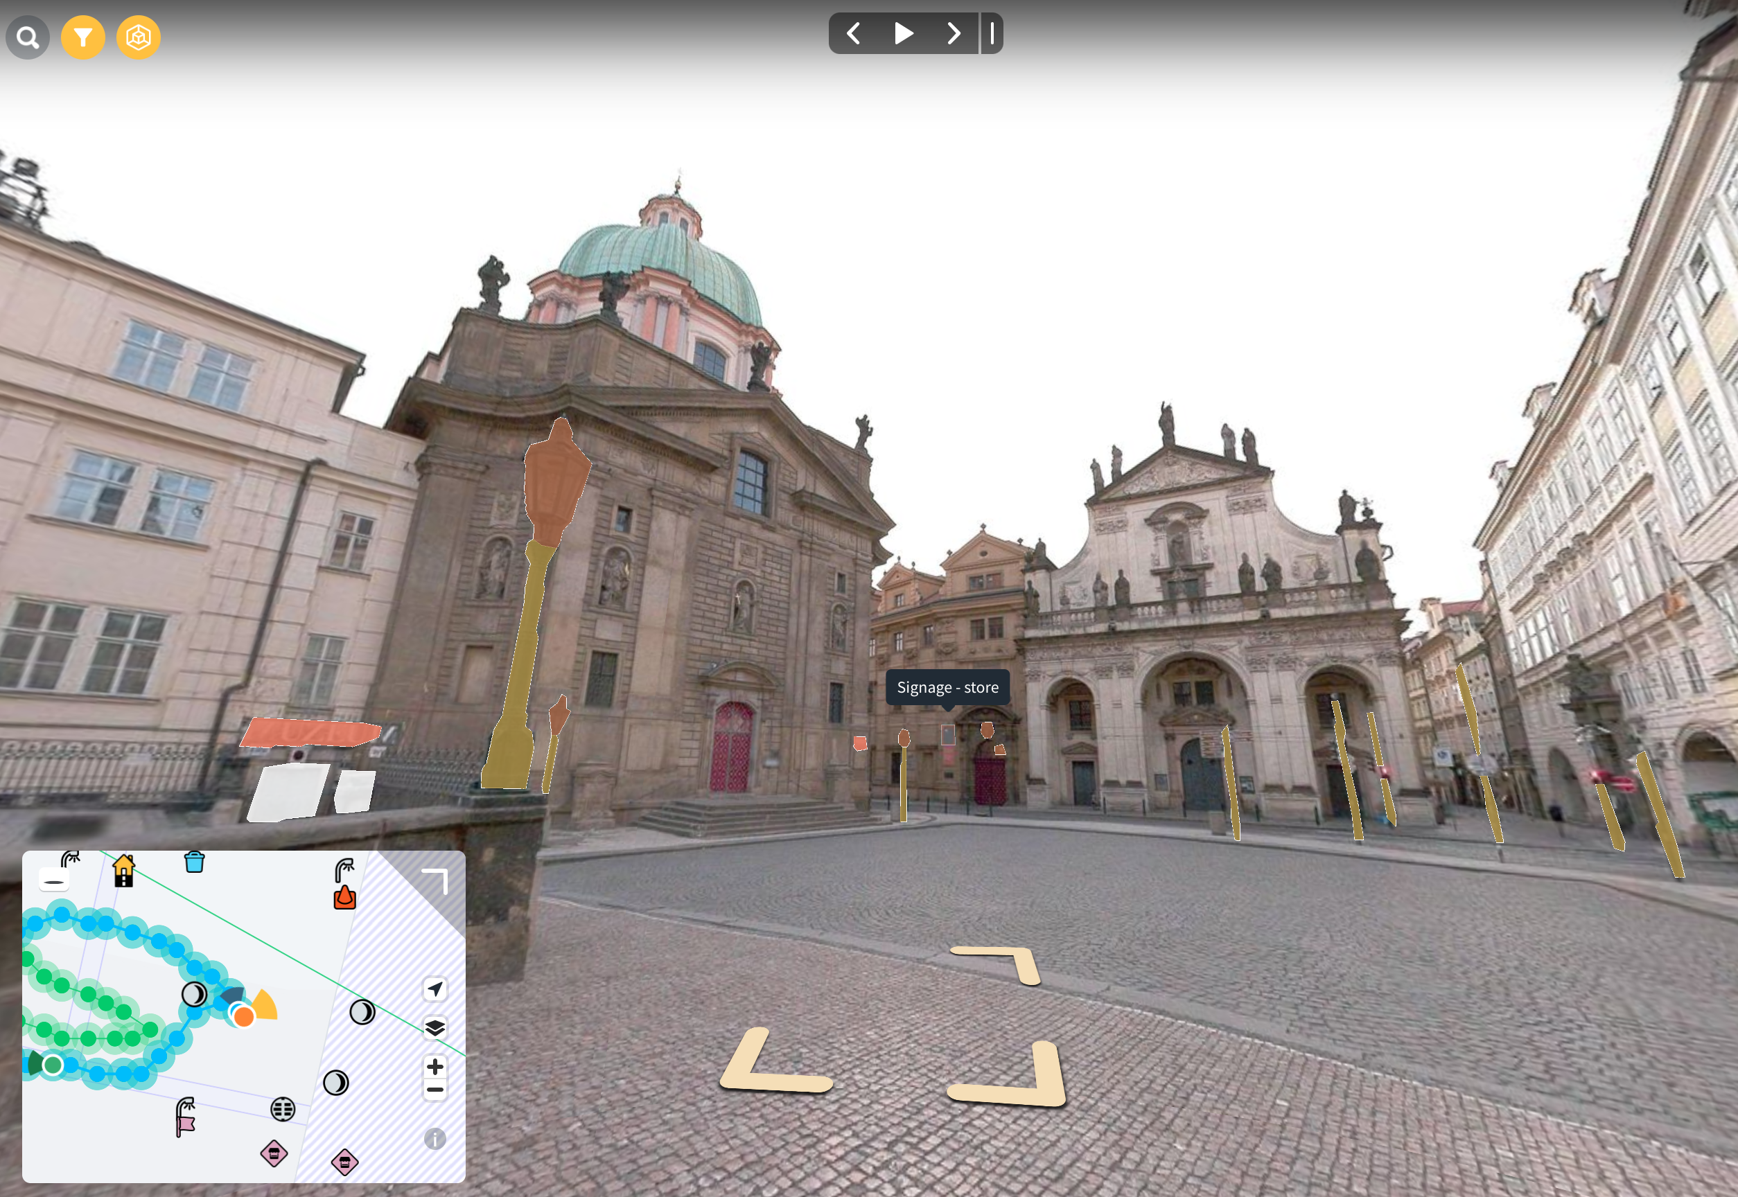Select pink store diamond marker below manhole
Image resolution: width=1738 pixels, height=1197 pixels.
tap(274, 1153)
